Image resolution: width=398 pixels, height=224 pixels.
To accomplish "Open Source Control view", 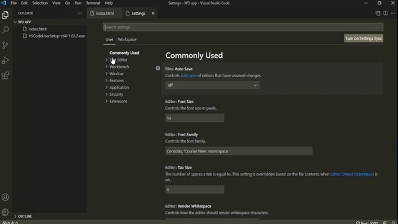I will 6,45.
